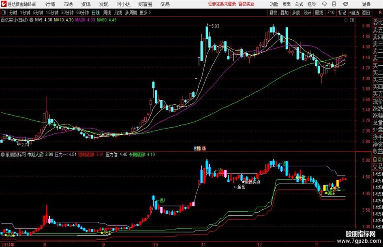383x247 pixels.
Task: Click the 画线 drawing button
Action: pos(319,13)
